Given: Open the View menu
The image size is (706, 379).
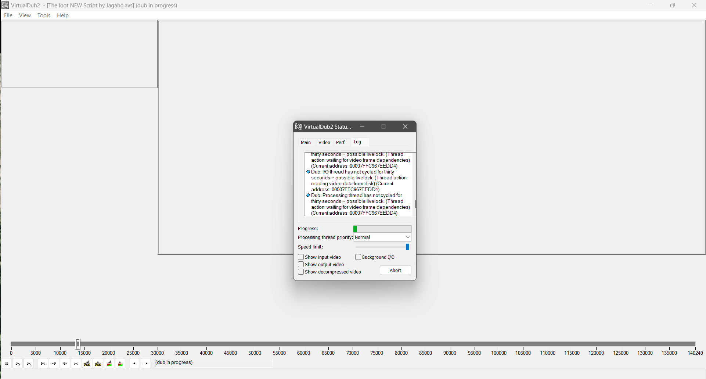Looking at the screenshot, I should coord(25,15).
